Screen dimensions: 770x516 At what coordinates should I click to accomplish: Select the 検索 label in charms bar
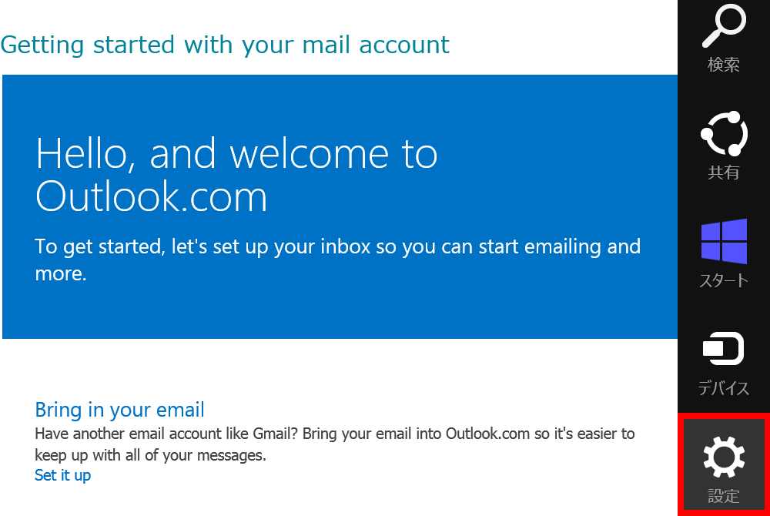723,65
